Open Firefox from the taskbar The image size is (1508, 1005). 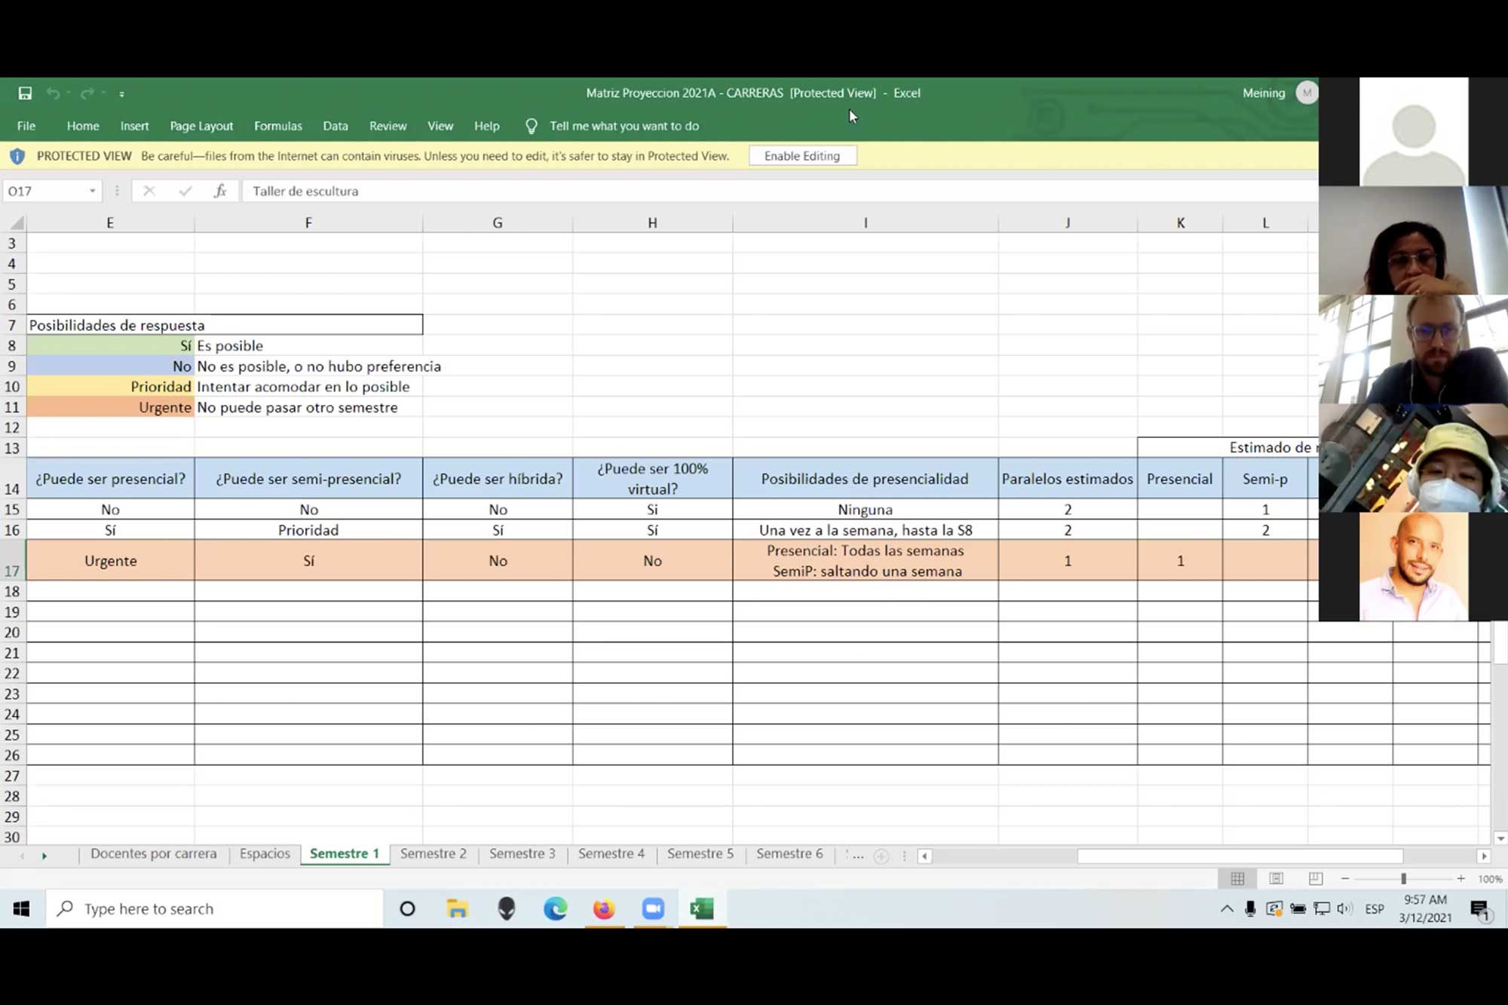click(x=603, y=908)
